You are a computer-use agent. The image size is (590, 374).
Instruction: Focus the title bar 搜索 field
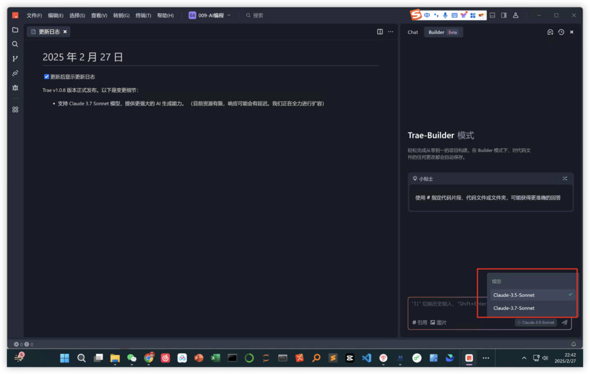point(254,16)
